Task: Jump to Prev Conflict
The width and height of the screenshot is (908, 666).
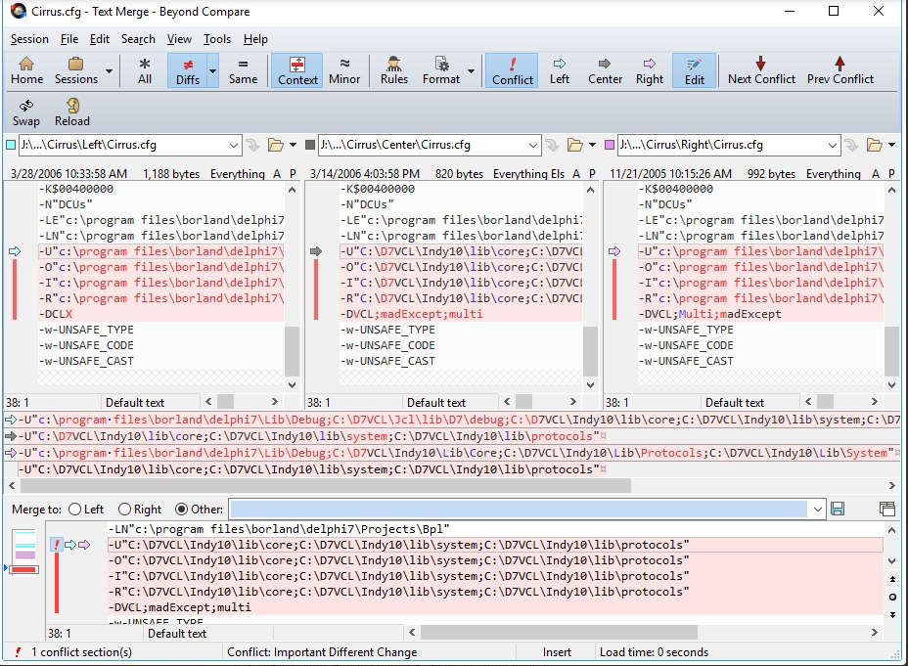Action: coord(840,70)
